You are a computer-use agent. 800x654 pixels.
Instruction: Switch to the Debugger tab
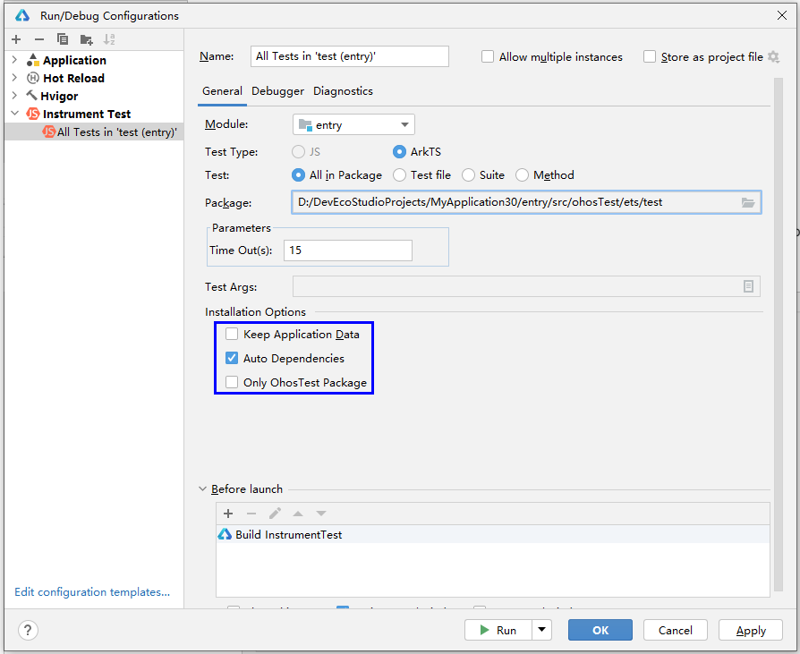277,91
